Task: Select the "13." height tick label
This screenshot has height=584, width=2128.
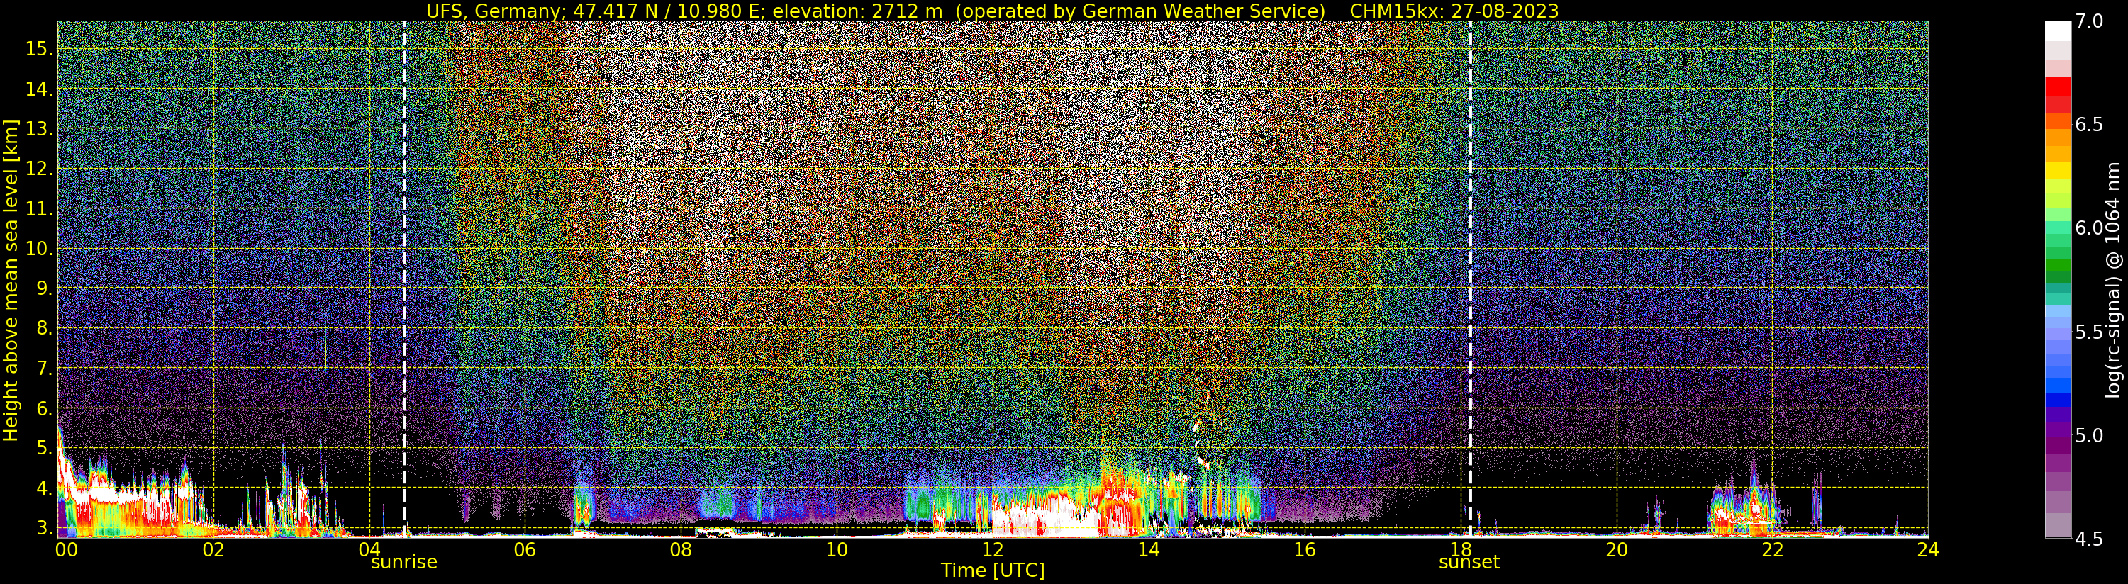Action: point(40,129)
